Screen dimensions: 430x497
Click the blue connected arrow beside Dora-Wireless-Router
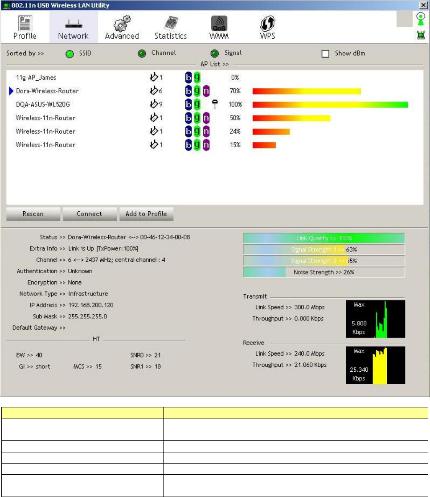tap(11, 91)
